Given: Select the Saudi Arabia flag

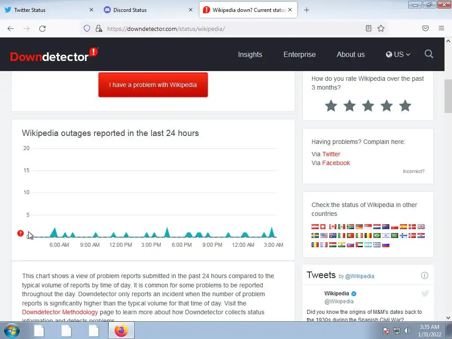Looking at the screenshot, I should point(394,236).
